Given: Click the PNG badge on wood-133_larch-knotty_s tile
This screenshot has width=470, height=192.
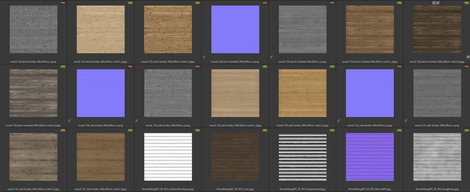Looking at the screenshot, I should click(64, 3).
